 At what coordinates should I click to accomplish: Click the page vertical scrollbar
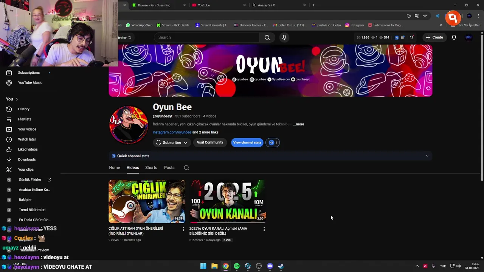(x=482, y=108)
